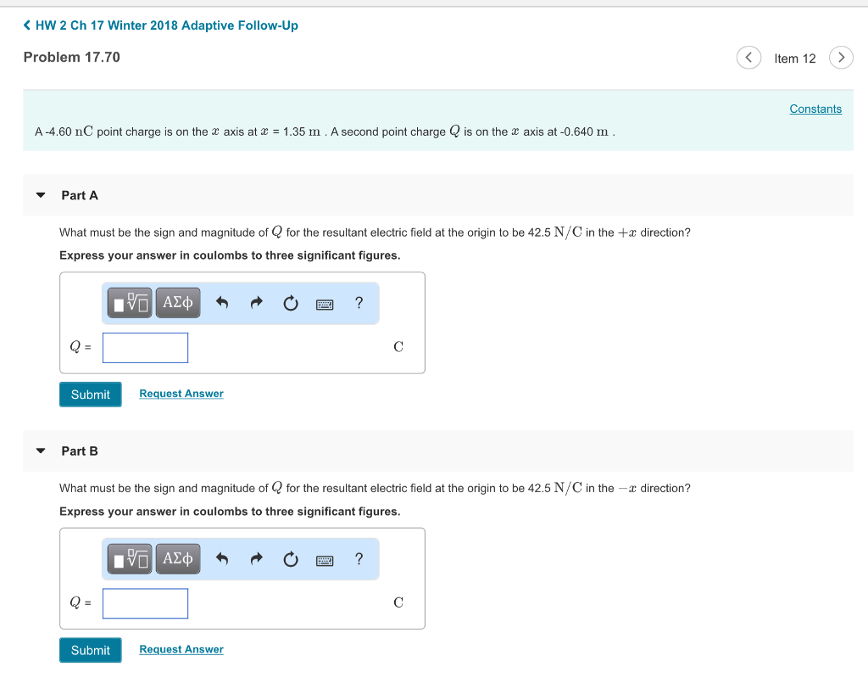
Task: Open the Constants link
Action: [x=815, y=109]
